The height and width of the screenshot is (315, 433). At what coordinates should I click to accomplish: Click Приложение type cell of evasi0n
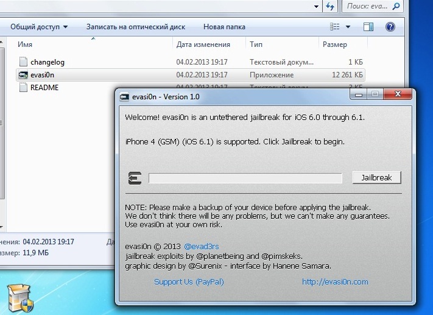(x=272, y=75)
